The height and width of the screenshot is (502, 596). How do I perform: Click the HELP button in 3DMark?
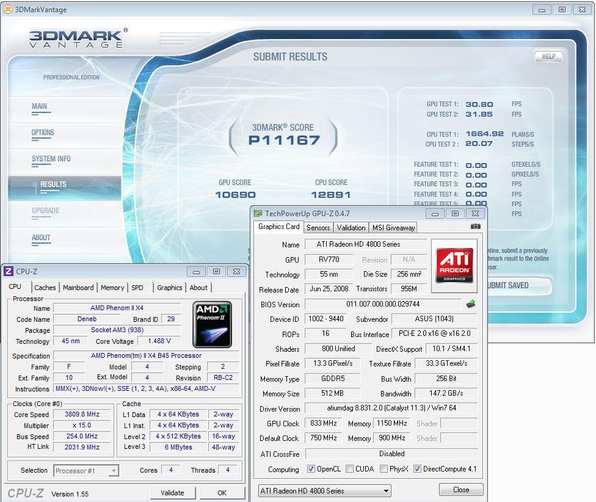coord(548,56)
